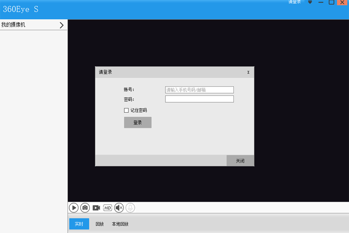Open the 本地回放 local playback tab

pos(120,224)
